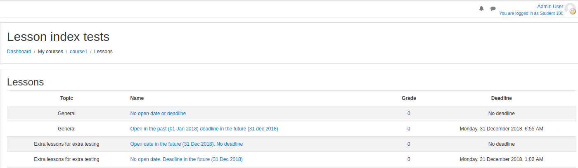Click the Lessons breadcrumb item
The image size is (578, 168).
pos(103,52)
